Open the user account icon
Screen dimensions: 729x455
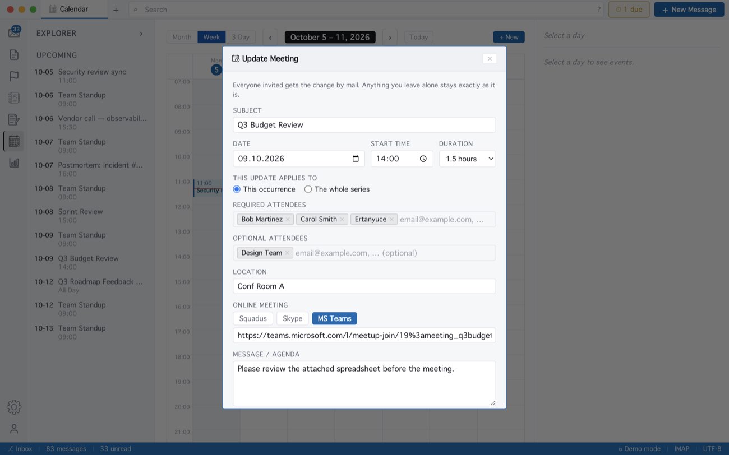14,429
